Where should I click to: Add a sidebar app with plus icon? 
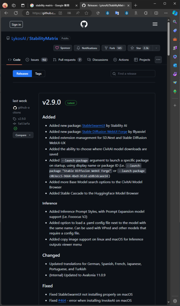click(x=175, y=105)
